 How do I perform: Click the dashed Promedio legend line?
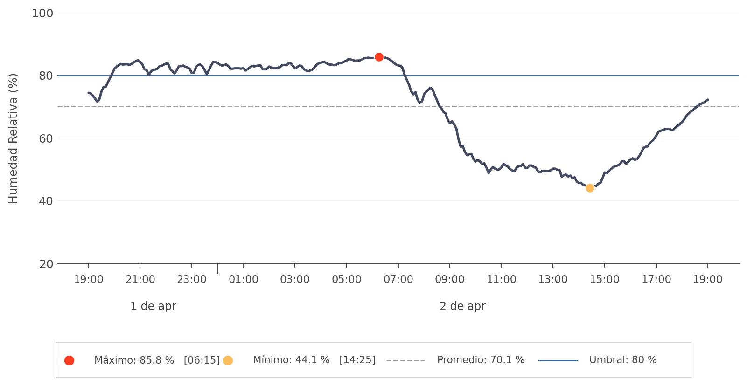tap(405, 360)
